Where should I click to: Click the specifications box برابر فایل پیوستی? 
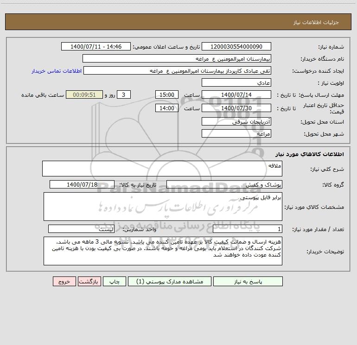[x=163, y=207]
